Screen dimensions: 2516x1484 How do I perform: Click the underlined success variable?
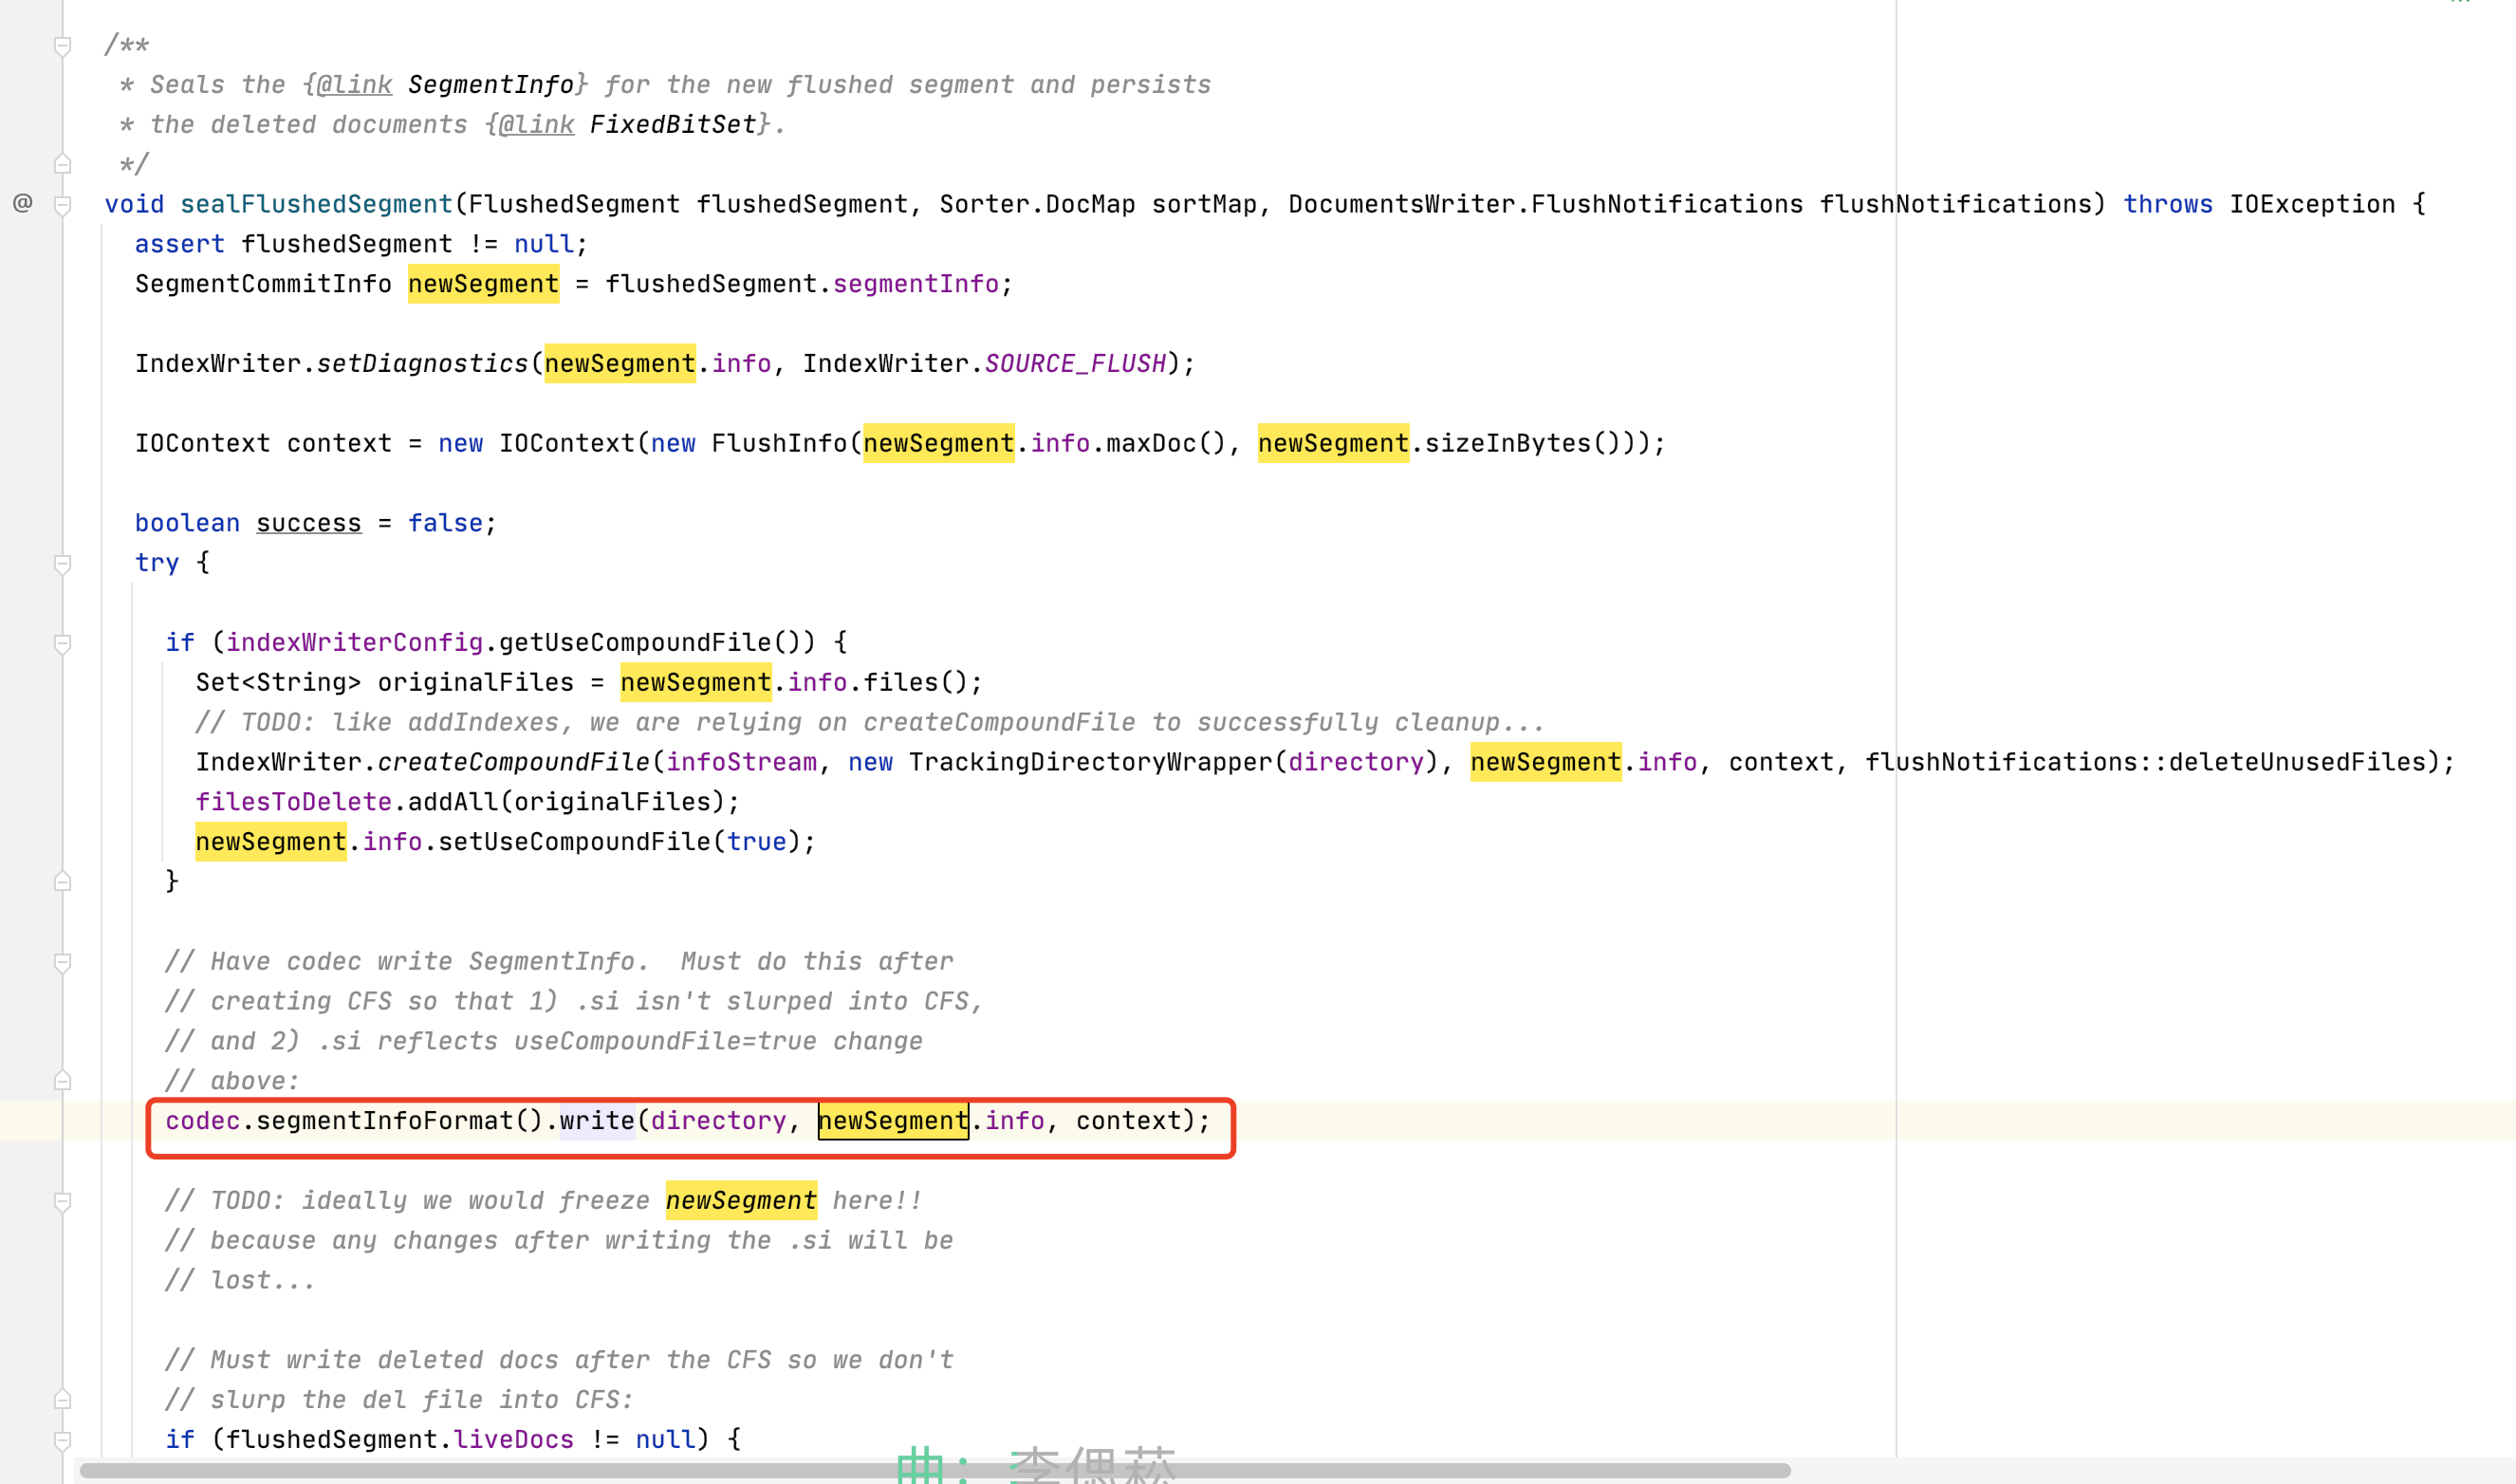point(308,523)
